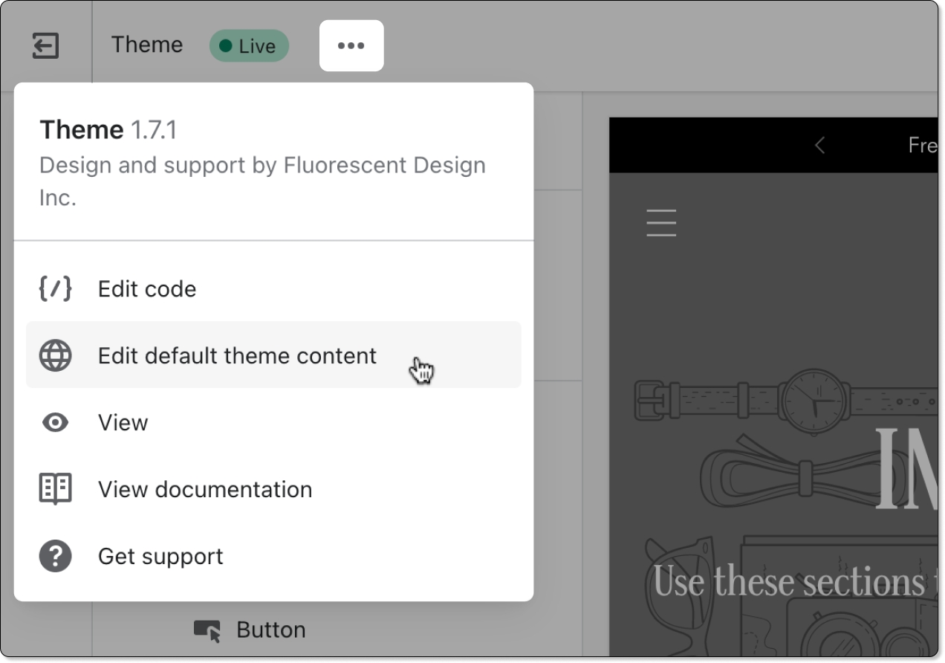Click the Theme title in the top bar
Screen dimensions: 945x663
point(147,45)
